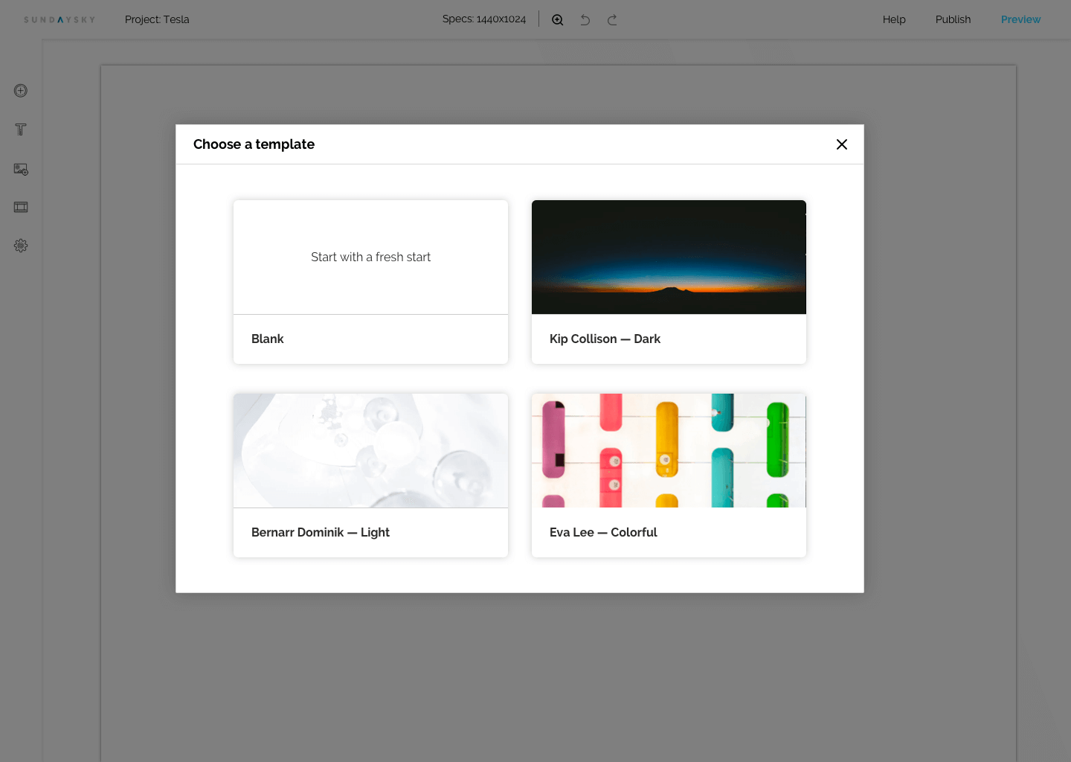Click the 'Eva Lee — Colorful' label
Image resolution: width=1071 pixels, height=762 pixels.
(603, 532)
